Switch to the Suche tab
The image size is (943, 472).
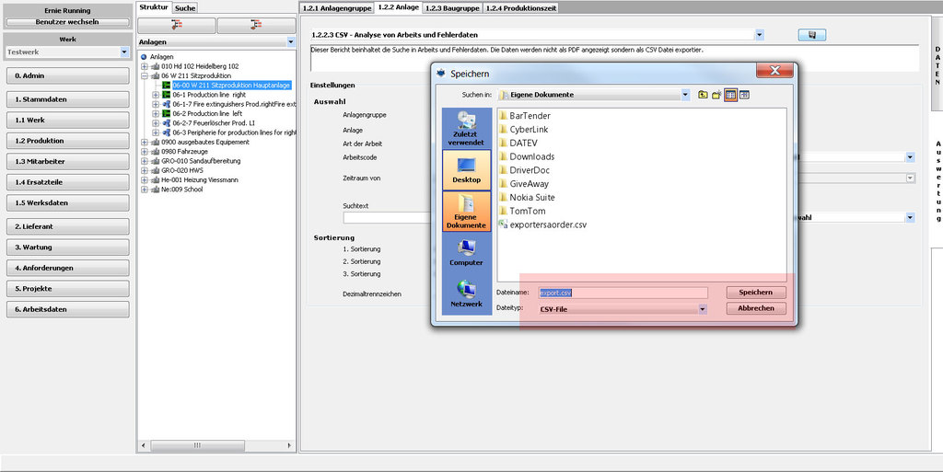pyautogui.click(x=185, y=7)
